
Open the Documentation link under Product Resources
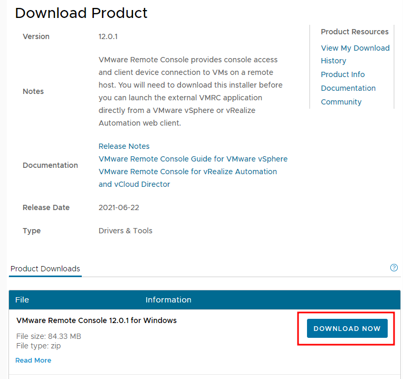pyautogui.click(x=348, y=88)
